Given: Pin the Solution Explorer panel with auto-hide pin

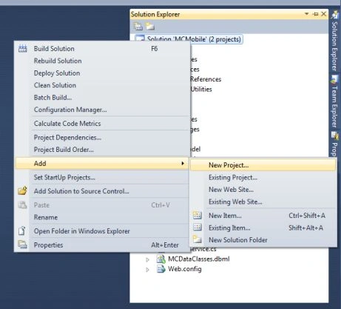Looking at the screenshot, I should [x=315, y=14].
